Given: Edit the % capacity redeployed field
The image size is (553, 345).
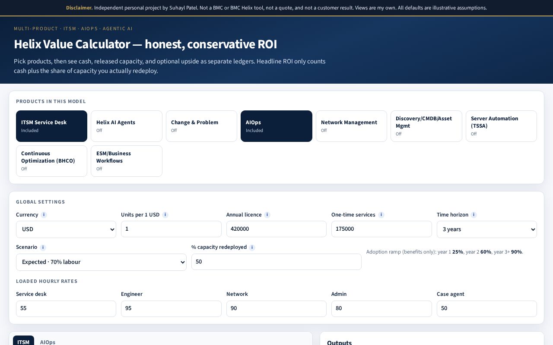Looking at the screenshot, I should 276,262.
